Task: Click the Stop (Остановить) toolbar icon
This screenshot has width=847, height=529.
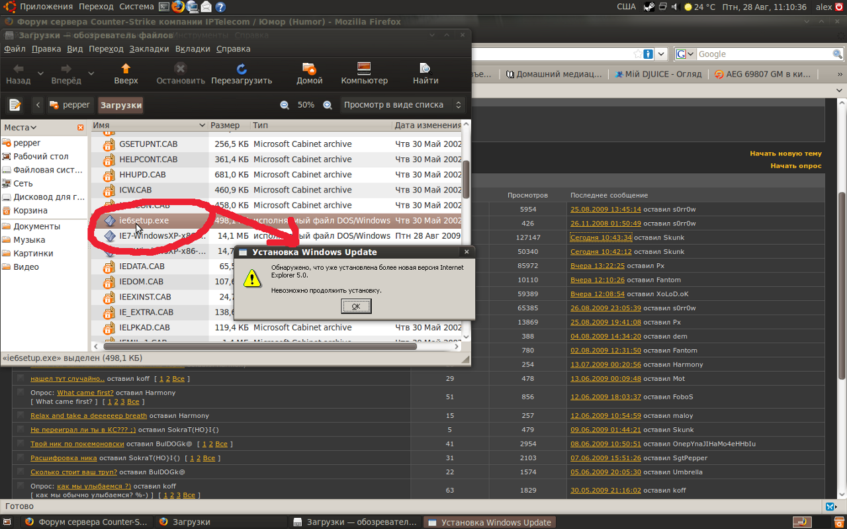Action: point(180,68)
